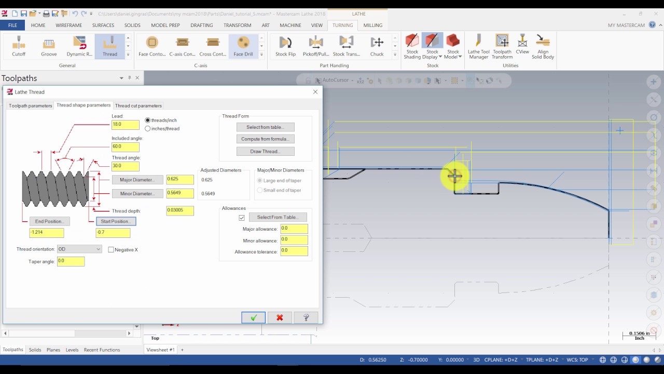This screenshot has height=374, width=664.
Task: Expand the Part Handling gallery
Action: (395, 55)
